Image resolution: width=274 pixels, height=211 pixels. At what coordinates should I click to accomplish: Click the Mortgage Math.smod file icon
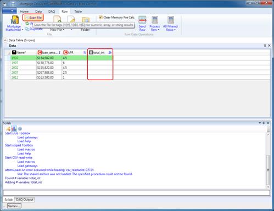click(x=15, y=20)
